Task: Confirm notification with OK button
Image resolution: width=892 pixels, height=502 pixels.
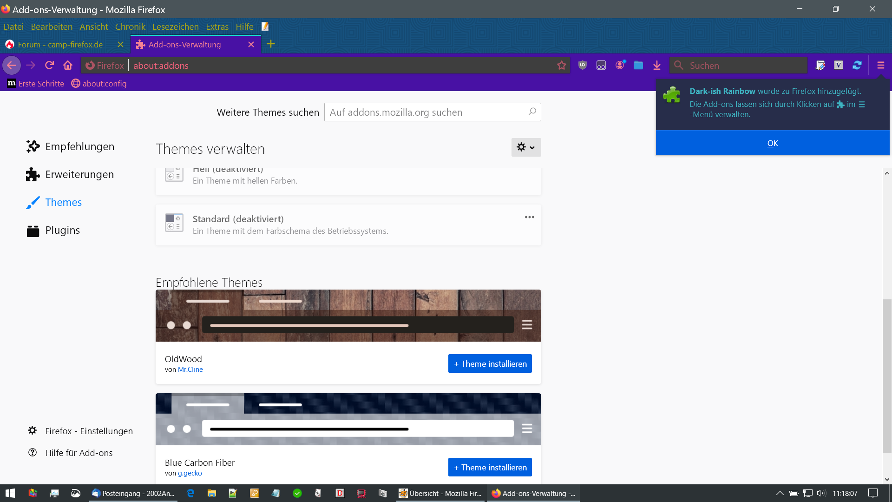Action: pos(772,143)
